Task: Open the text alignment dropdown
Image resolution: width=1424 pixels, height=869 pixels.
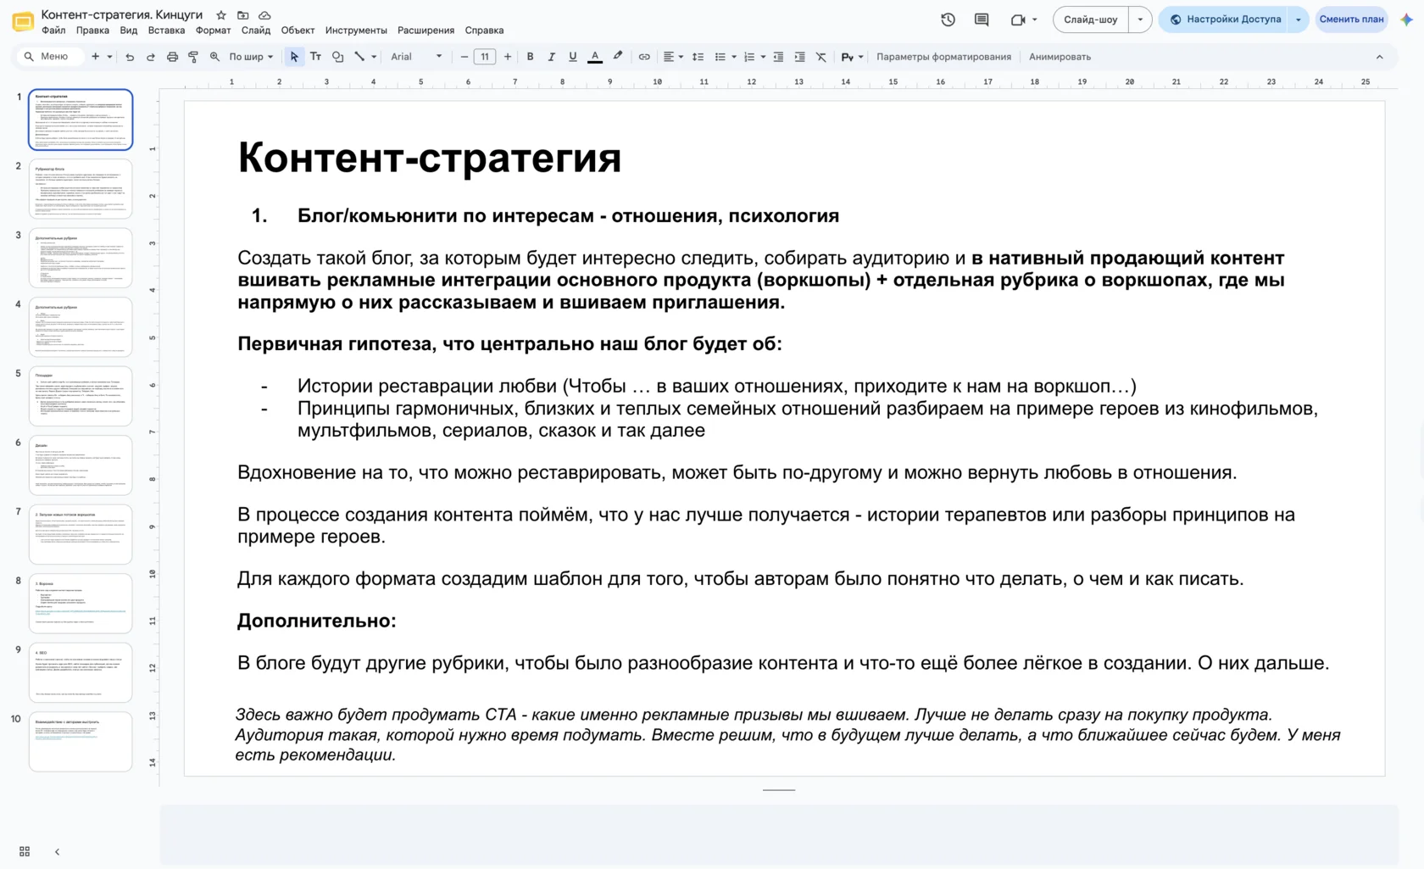Action: (x=673, y=57)
